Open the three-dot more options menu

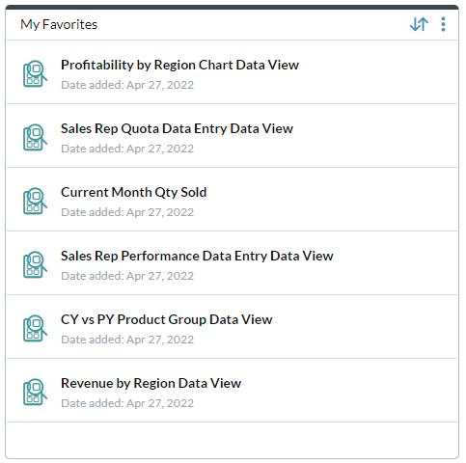coord(443,24)
